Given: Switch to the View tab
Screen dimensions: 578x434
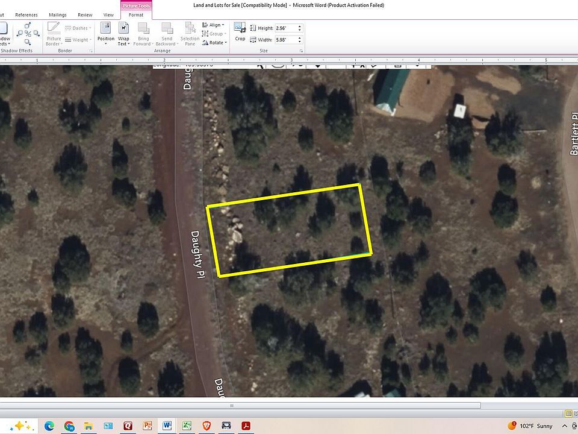Looking at the screenshot, I should [108, 14].
